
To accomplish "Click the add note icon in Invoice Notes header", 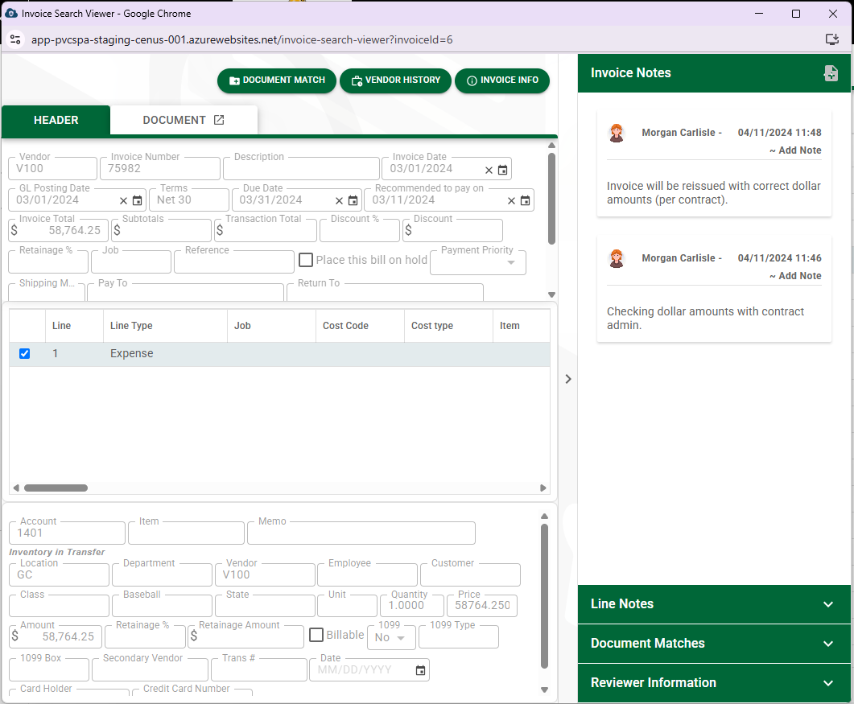I will 831,73.
